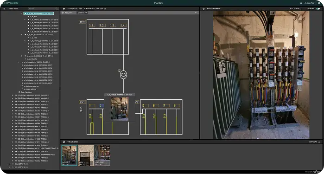
Task: Click cell 1.3 in MV1 panel
Action: pyautogui.click(x=113, y=25)
